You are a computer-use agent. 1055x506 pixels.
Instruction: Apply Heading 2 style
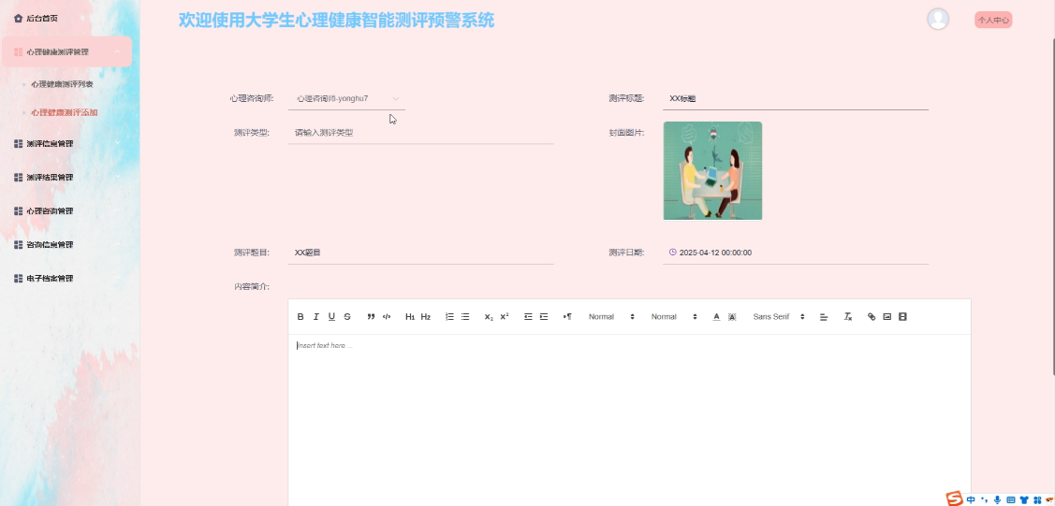(426, 316)
